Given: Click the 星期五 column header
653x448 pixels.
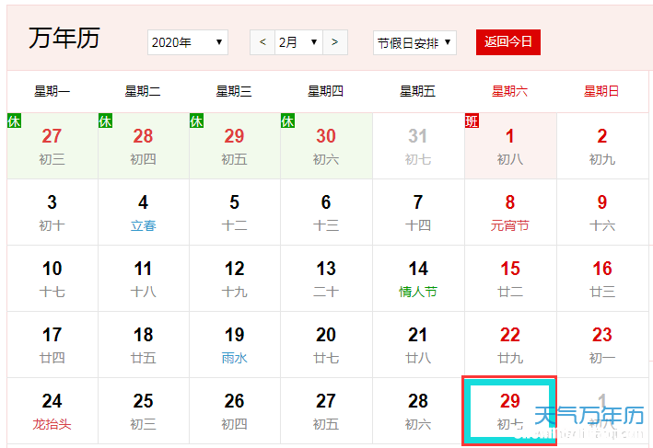Looking at the screenshot, I should click(x=418, y=91).
